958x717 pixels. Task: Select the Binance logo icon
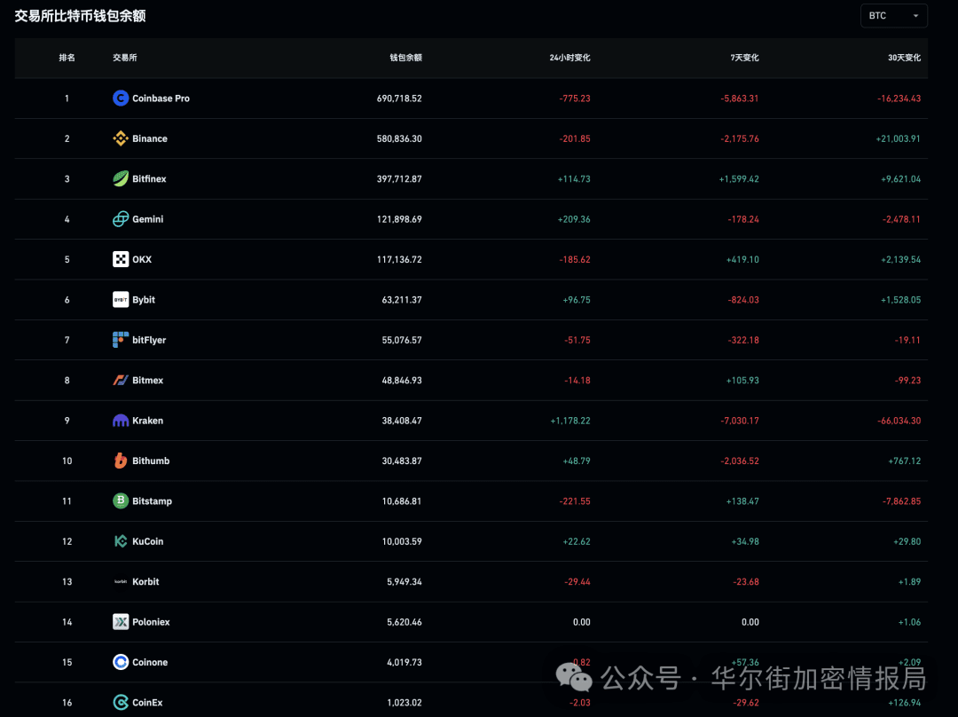click(x=121, y=138)
